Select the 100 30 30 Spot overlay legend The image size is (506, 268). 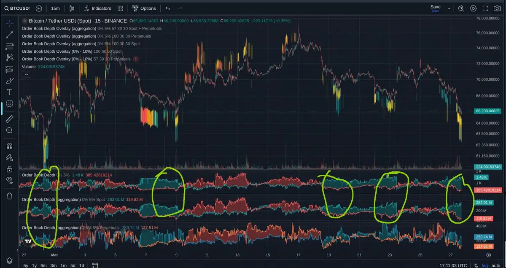pyautogui.click(x=81, y=43)
